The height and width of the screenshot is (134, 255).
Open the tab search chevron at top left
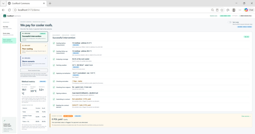pyautogui.click(x=3, y=3)
